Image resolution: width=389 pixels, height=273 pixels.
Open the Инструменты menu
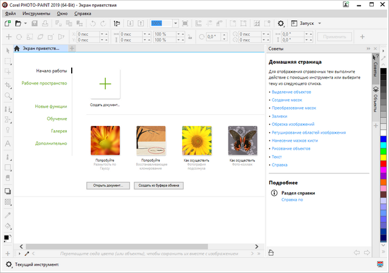pyautogui.click(x=36, y=13)
